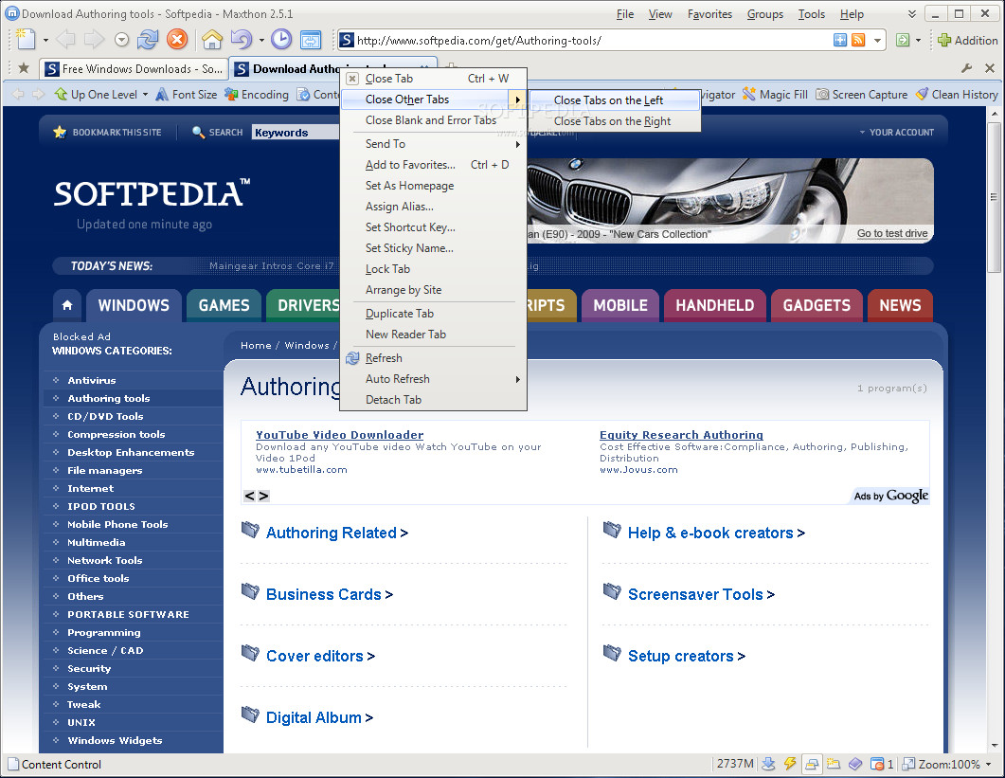Click the Keywords search input field

click(x=296, y=132)
